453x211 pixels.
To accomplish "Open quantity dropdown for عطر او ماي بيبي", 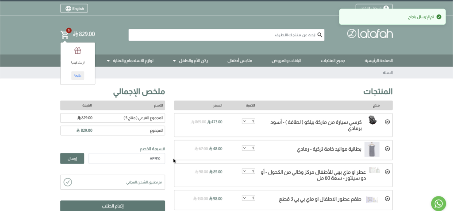I will tap(249, 172).
